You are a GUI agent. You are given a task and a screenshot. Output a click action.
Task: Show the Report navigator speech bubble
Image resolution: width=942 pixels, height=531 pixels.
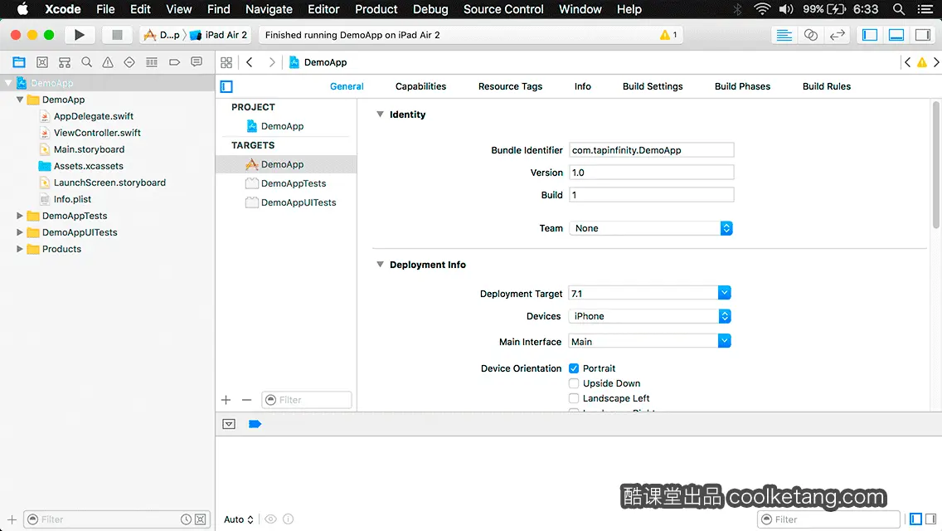click(197, 62)
